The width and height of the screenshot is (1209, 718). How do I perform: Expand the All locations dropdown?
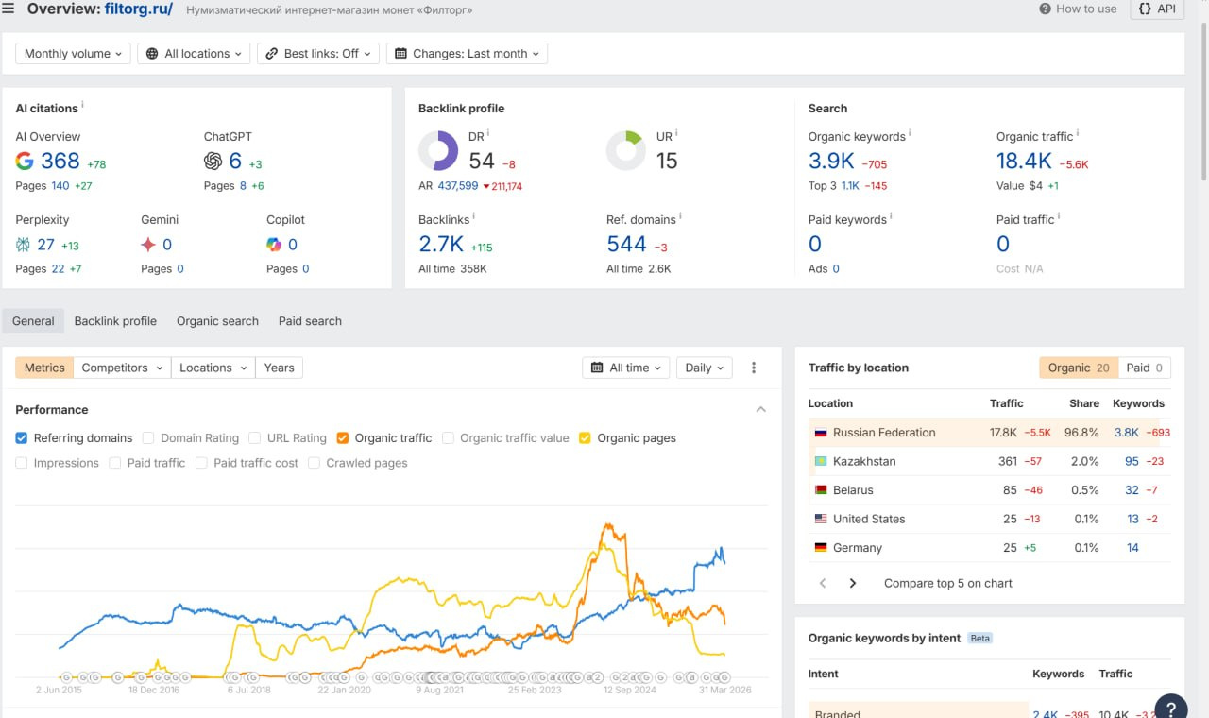[x=195, y=54]
